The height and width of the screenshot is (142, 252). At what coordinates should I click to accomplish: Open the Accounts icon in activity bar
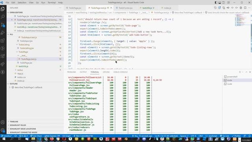[3, 122]
